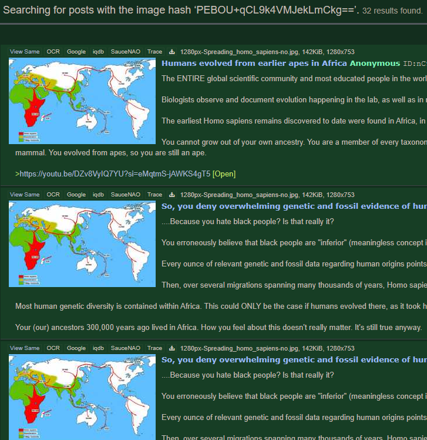Open the second post's migration map thumbnail

pyautogui.click(x=82, y=244)
